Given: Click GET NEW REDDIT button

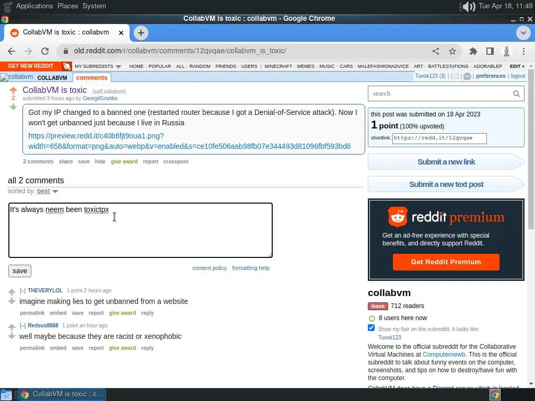Looking at the screenshot, I should (x=31, y=66).
